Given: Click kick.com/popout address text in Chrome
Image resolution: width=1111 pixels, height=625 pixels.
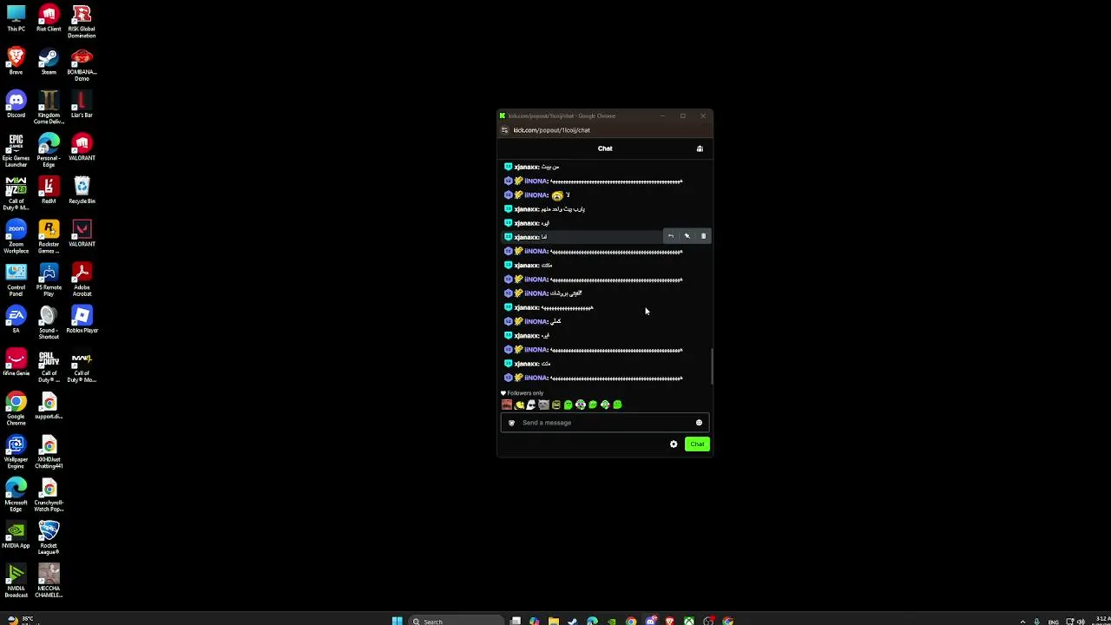Looking at the screenshot, I should point(551,130).
